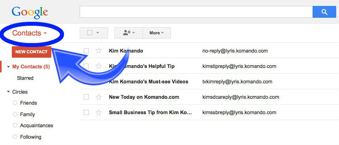Screen dimensions: 339x145
Task: Open Small Business Tip from Kim contact
Action: coord(150,113)
